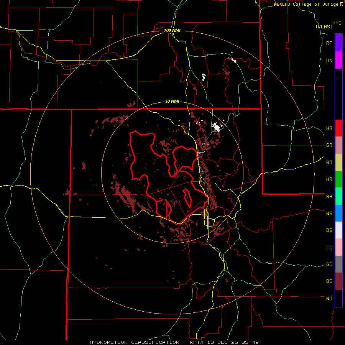
Task: Click the WS blue legend swatch
Action: (338, 213)
